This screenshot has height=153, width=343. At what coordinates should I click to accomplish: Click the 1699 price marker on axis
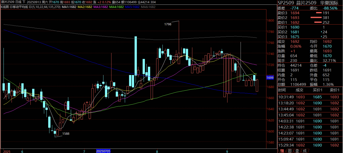point(270,78)
